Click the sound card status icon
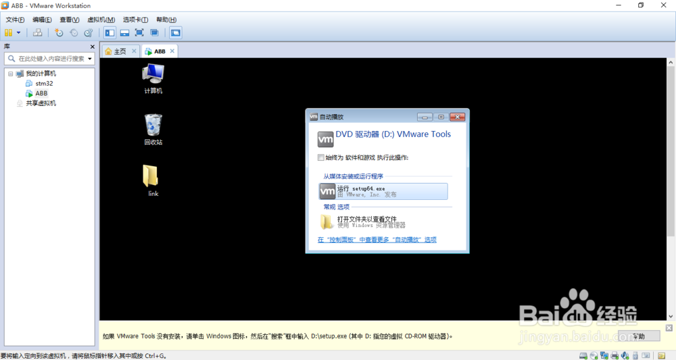 tap(625, 356)
